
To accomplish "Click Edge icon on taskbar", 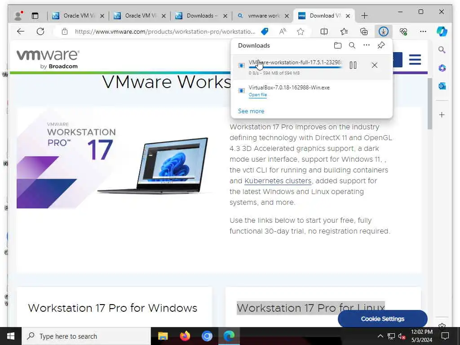I will pos(229,336).
